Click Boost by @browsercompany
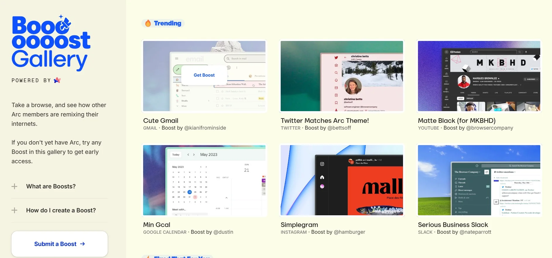This screenshot has height=258, width=552. coord(478,128)
